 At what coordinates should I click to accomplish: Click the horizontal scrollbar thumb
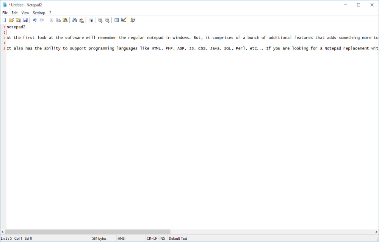(x=88, y=232)
